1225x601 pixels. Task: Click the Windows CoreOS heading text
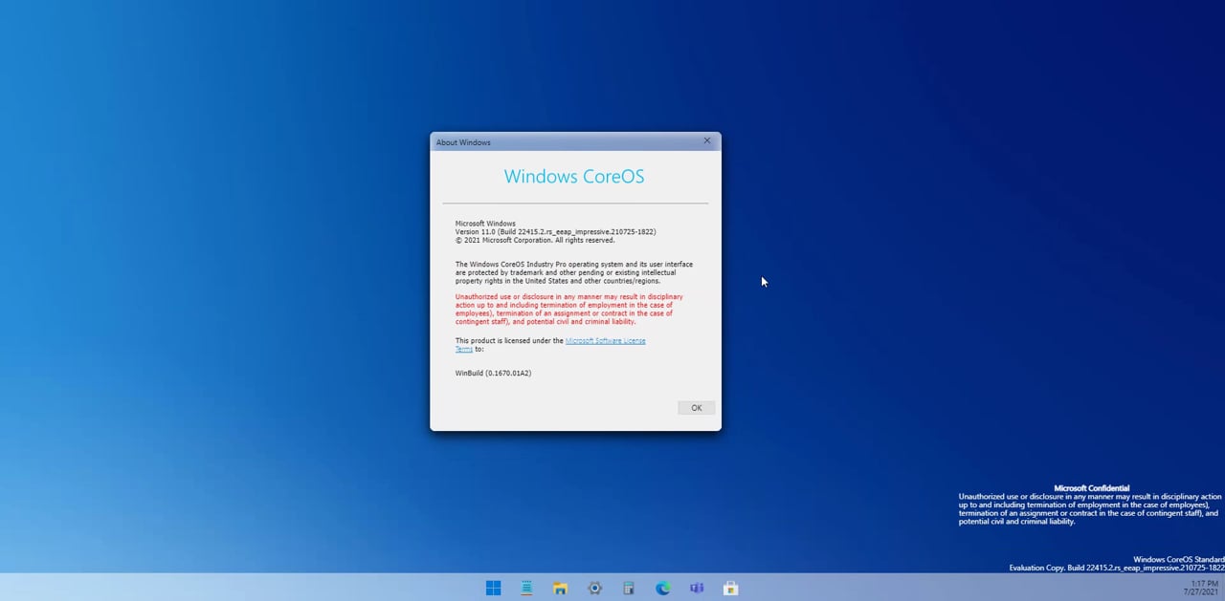pyautogui.click(x=574, y=176)
